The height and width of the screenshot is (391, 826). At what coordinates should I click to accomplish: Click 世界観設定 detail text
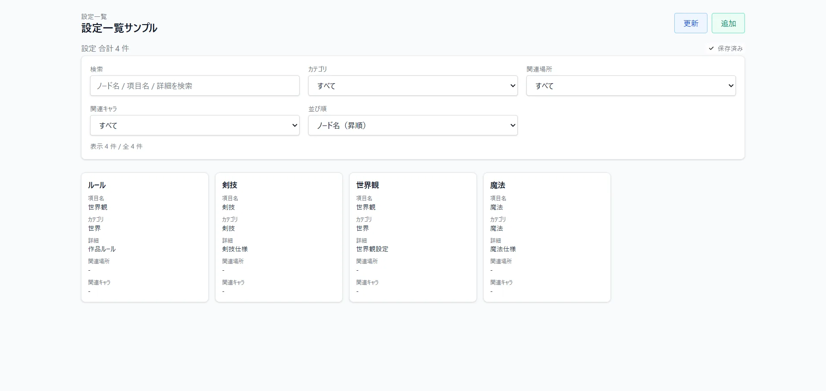pos(372,249)
